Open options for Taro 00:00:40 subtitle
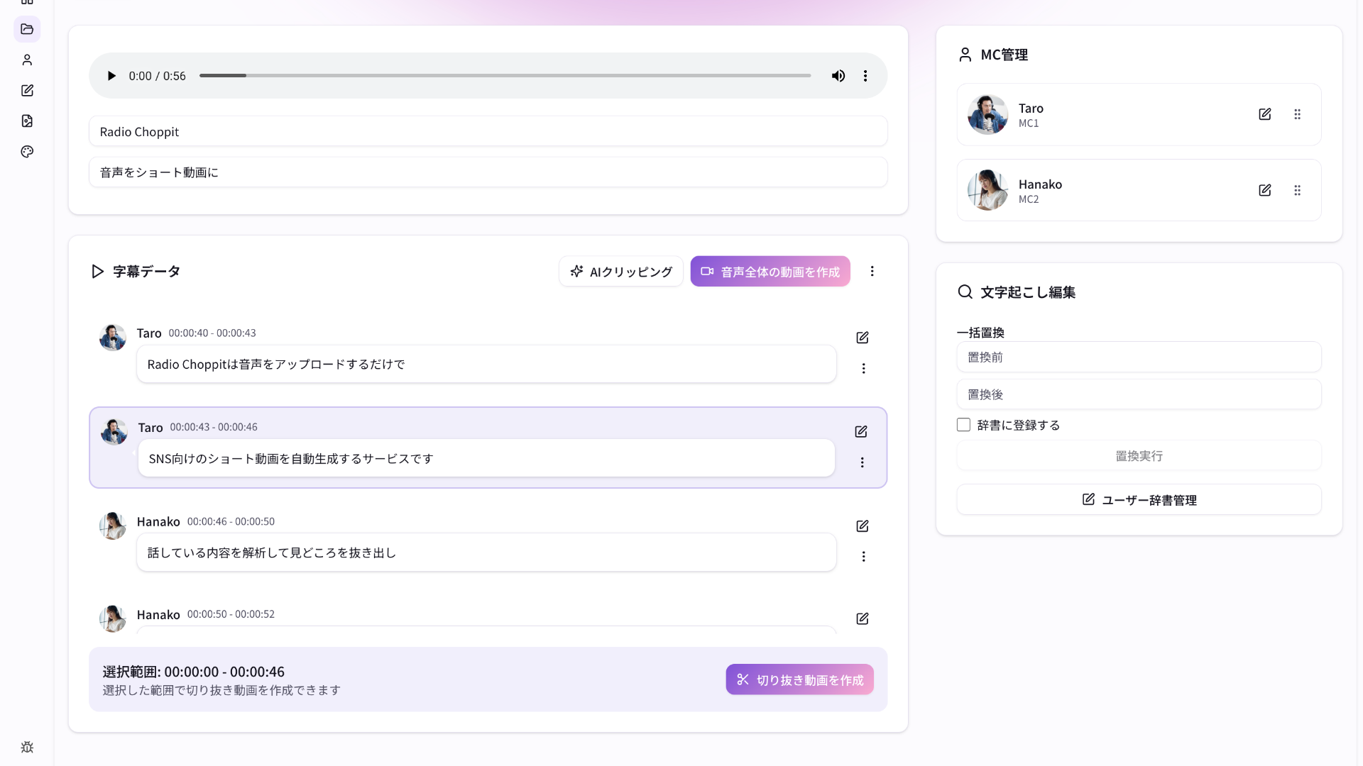 point(863,368)
